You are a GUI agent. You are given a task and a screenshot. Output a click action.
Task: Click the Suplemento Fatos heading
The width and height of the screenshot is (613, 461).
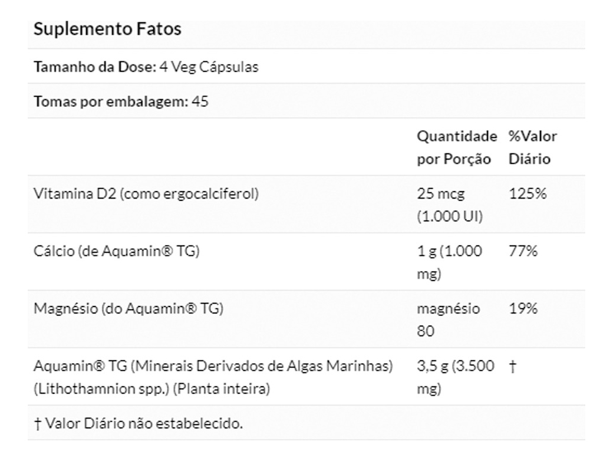pyautogui.click(x=107, y=29)
